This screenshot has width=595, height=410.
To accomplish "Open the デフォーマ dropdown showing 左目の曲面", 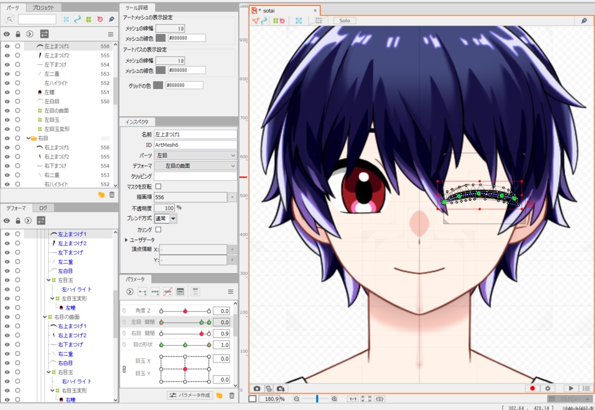I will tap(195, 166).
